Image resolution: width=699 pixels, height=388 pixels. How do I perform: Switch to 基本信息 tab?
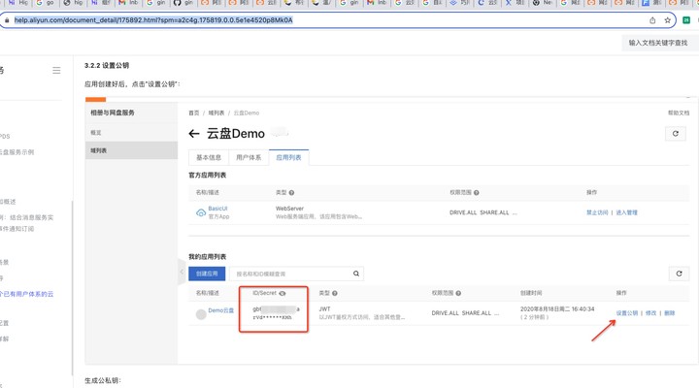point(209,157)
